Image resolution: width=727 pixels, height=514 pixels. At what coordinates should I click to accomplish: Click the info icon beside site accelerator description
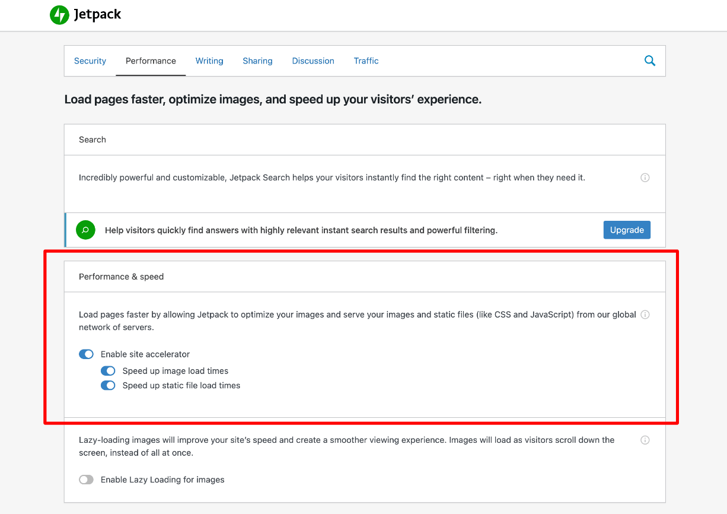point(645,315)
